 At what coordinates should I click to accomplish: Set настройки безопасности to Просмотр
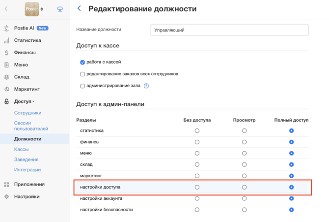pyautogui.click(x=244, y=210)
